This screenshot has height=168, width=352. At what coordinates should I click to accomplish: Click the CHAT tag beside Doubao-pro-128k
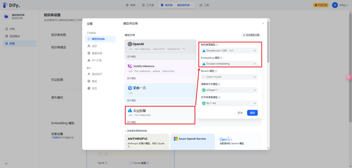pyautogui.click(x=231, y=51)
